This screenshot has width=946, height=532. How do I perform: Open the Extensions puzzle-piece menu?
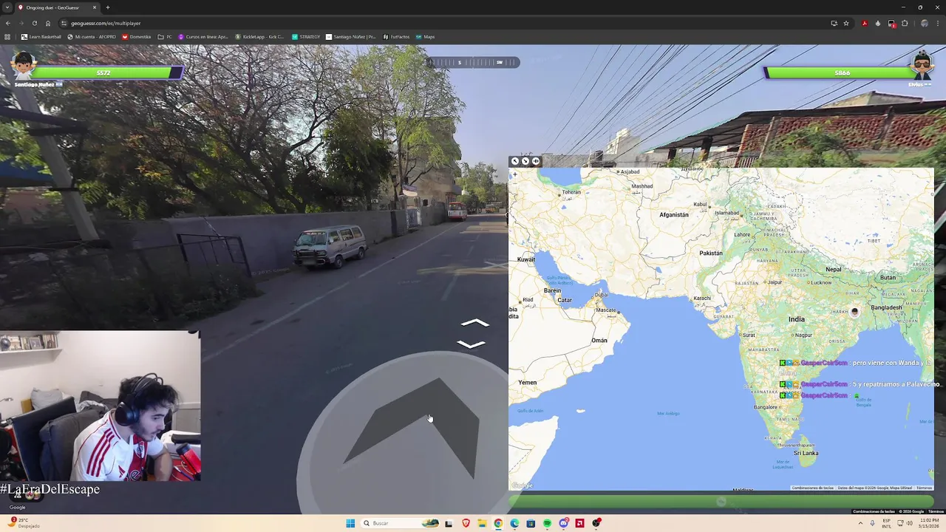point(905,23)
